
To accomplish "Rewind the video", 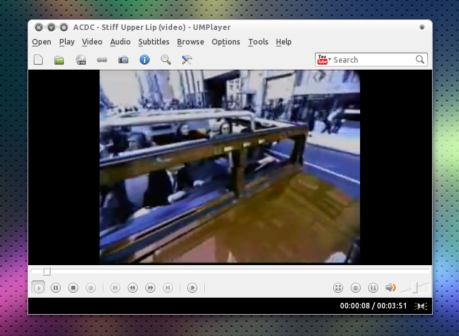I will pos(133,288).
